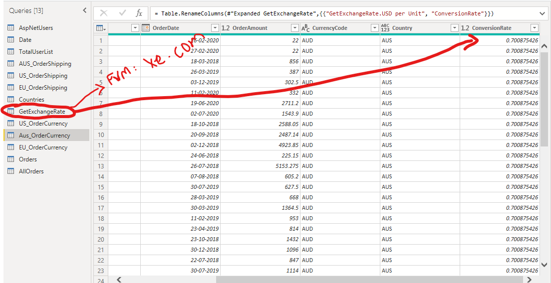Click the CurrencyCode ABC type icon
The width and height of the screenshot is (551, 283).
[x=305, y=28]
